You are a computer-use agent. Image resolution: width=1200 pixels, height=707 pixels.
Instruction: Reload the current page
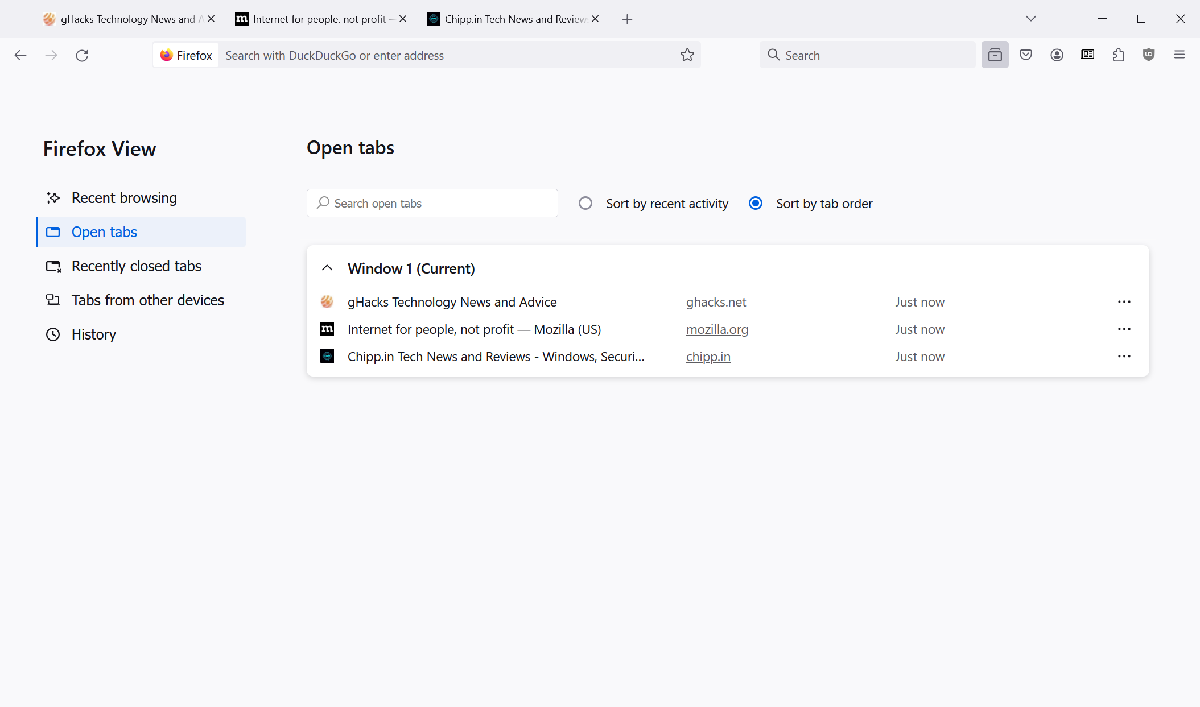pyautogui.click(x=82, y=55)
